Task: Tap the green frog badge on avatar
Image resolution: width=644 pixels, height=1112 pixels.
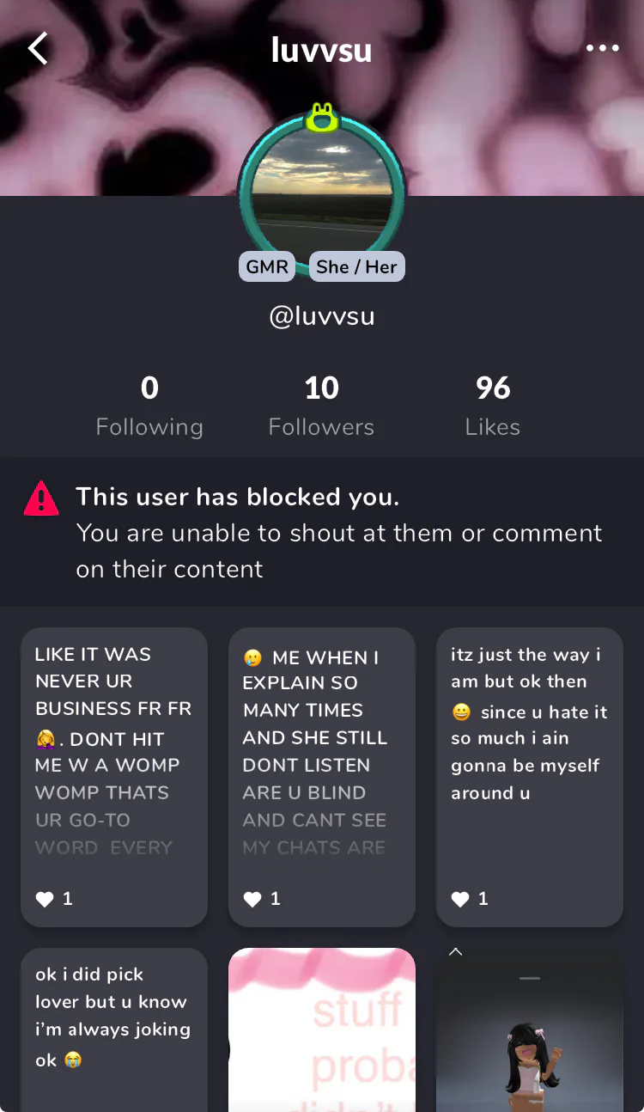Action: click(x=322, y=117)
